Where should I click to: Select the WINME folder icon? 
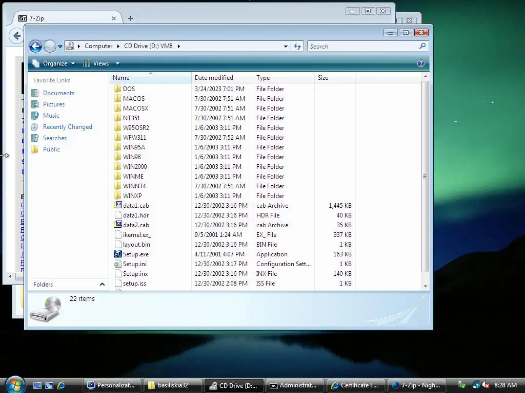click(117, 176)
